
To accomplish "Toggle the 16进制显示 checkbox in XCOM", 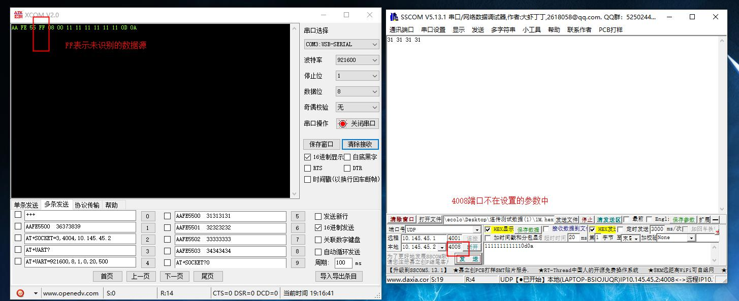I will [x=307, y=157].
